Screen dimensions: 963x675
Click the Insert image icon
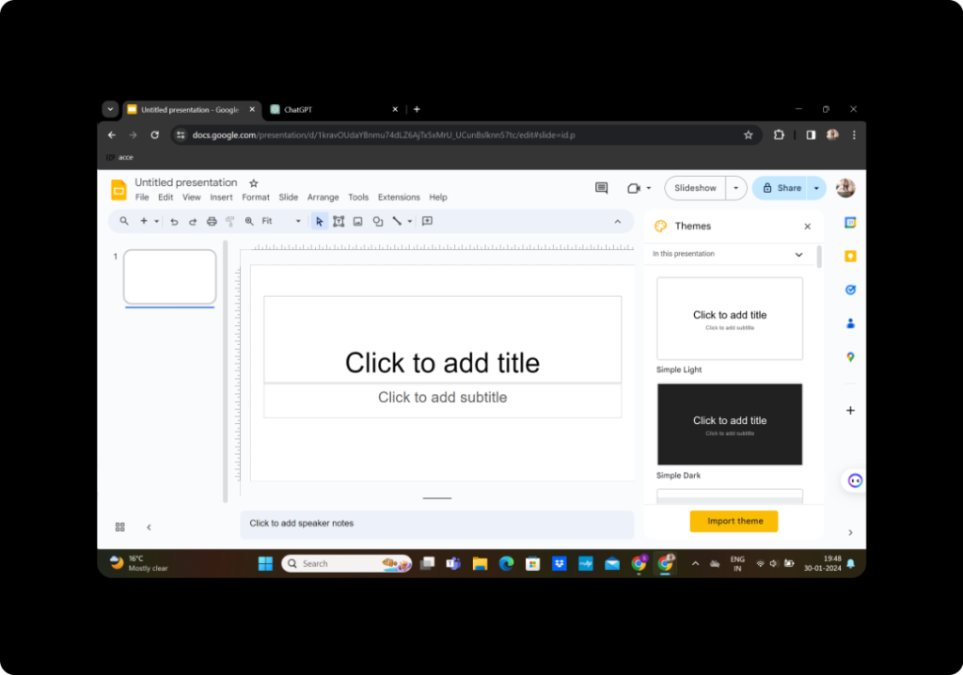[358, 222]
